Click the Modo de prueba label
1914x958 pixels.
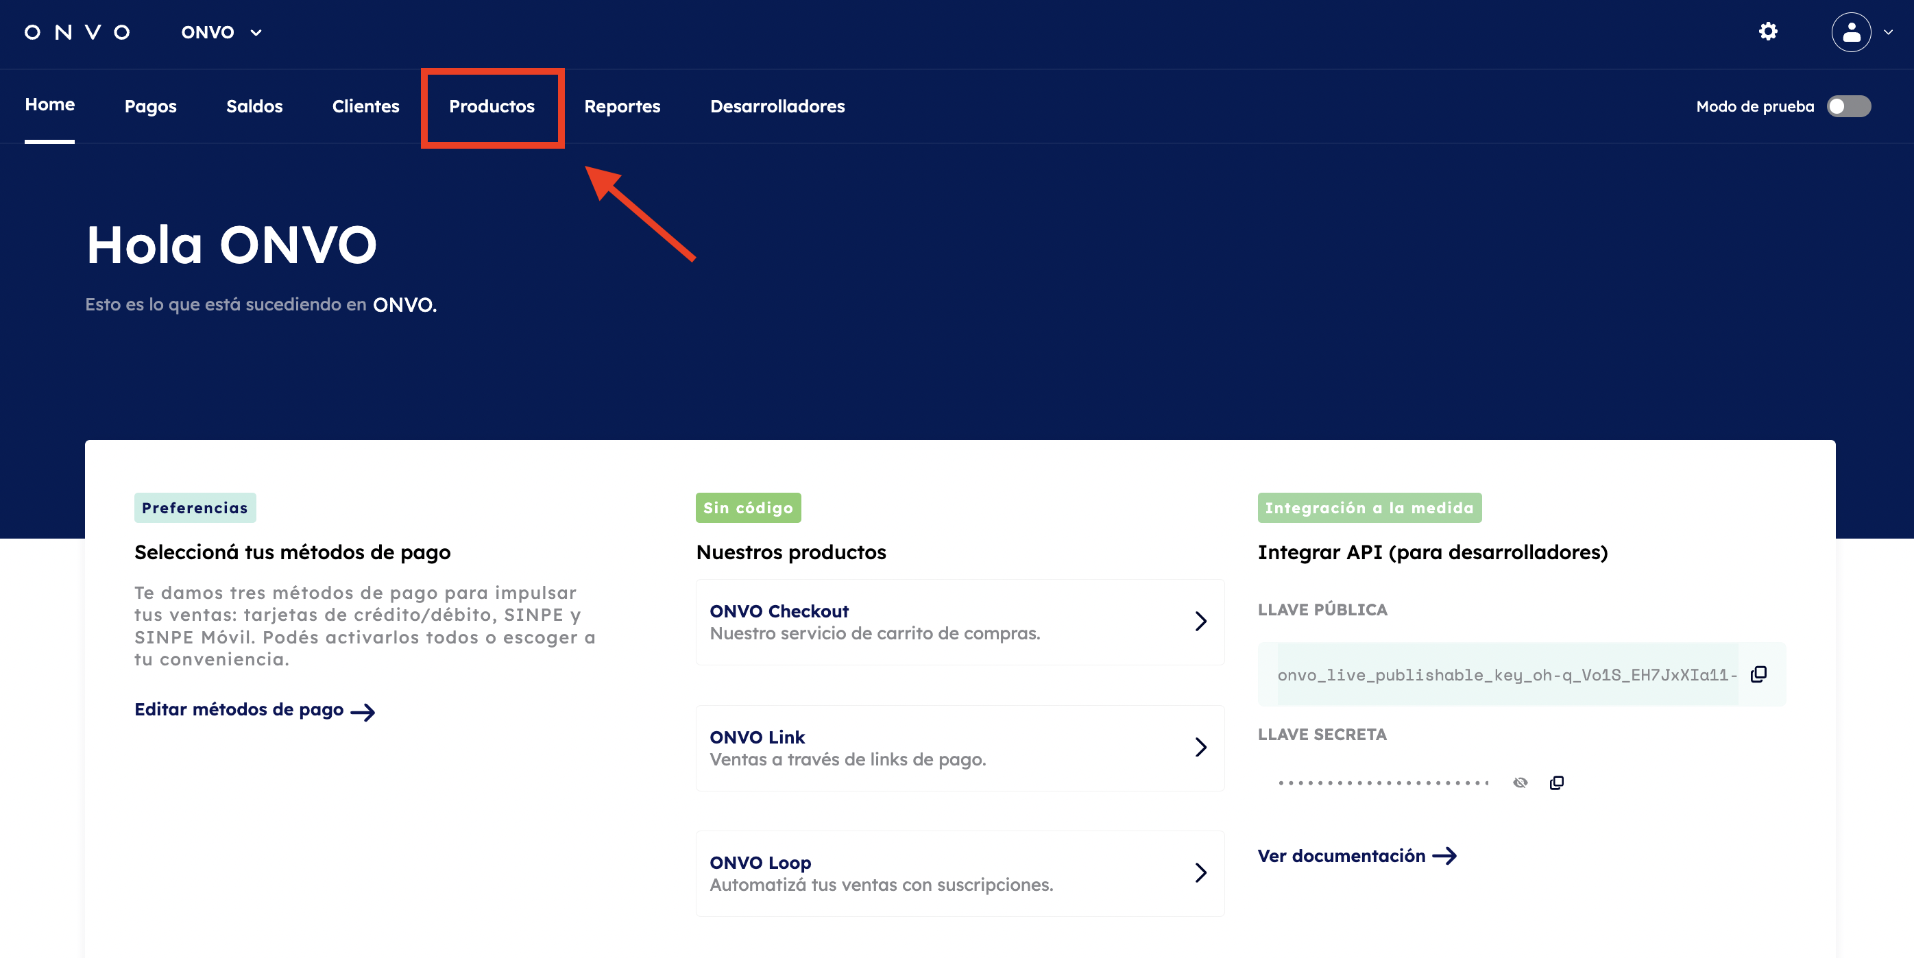[1755, 106]
